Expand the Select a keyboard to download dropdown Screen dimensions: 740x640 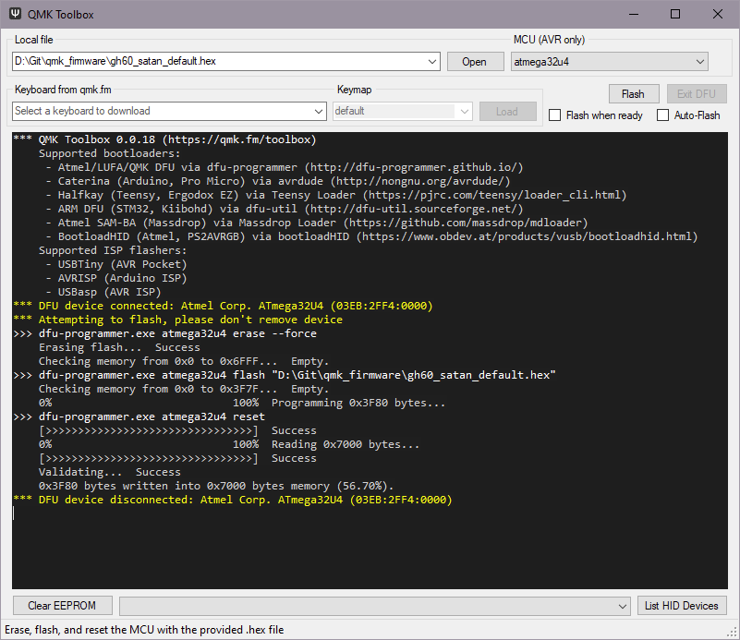(319, 112)
